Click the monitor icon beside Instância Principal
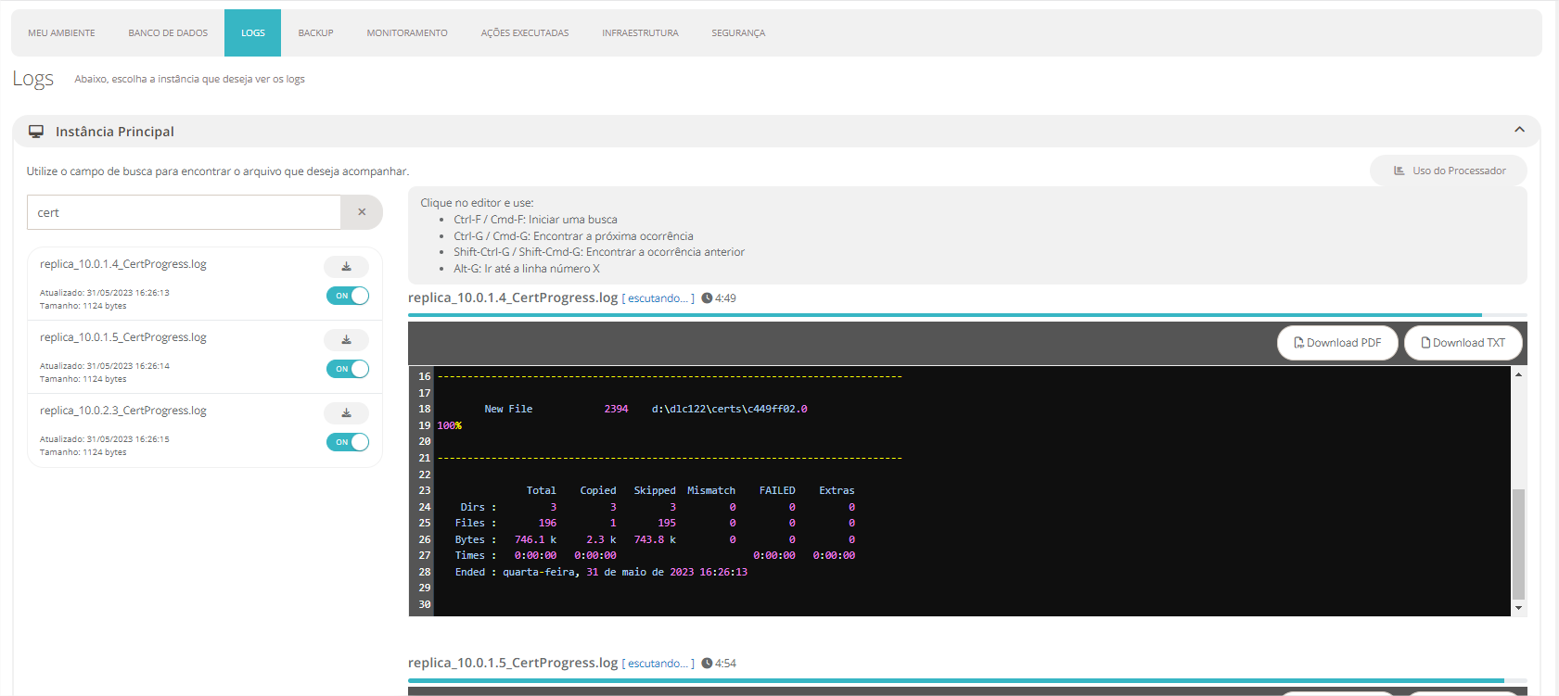 click(36, 132)
